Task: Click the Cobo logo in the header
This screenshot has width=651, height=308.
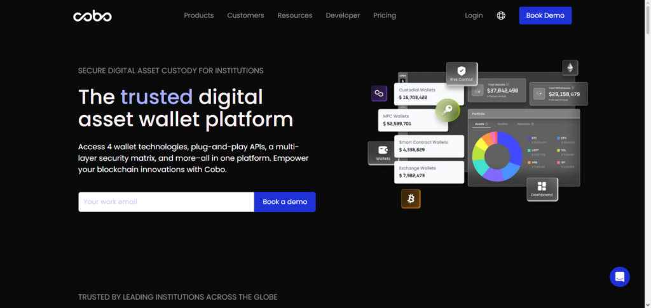Action: [x=92, y=16]
